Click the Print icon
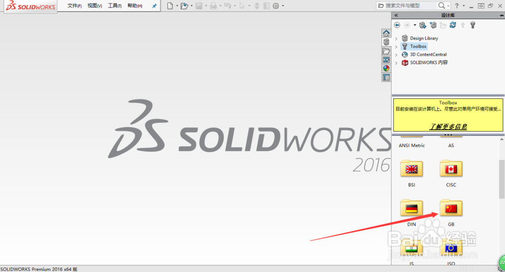Viewport: 505px width, 272px height. point(213,6)
